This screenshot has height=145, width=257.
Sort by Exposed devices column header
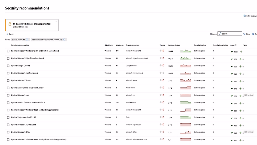[174, 45]
